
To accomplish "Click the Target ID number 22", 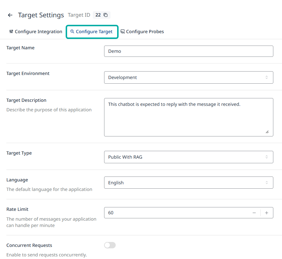I will pyautogui.click(x=98, y=15).
